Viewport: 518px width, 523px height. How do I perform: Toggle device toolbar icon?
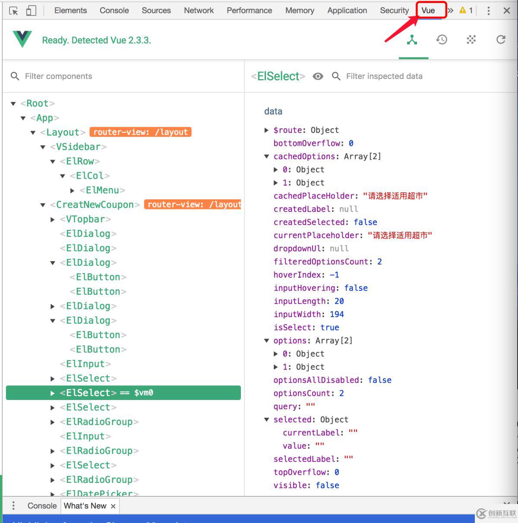(31, 11)
